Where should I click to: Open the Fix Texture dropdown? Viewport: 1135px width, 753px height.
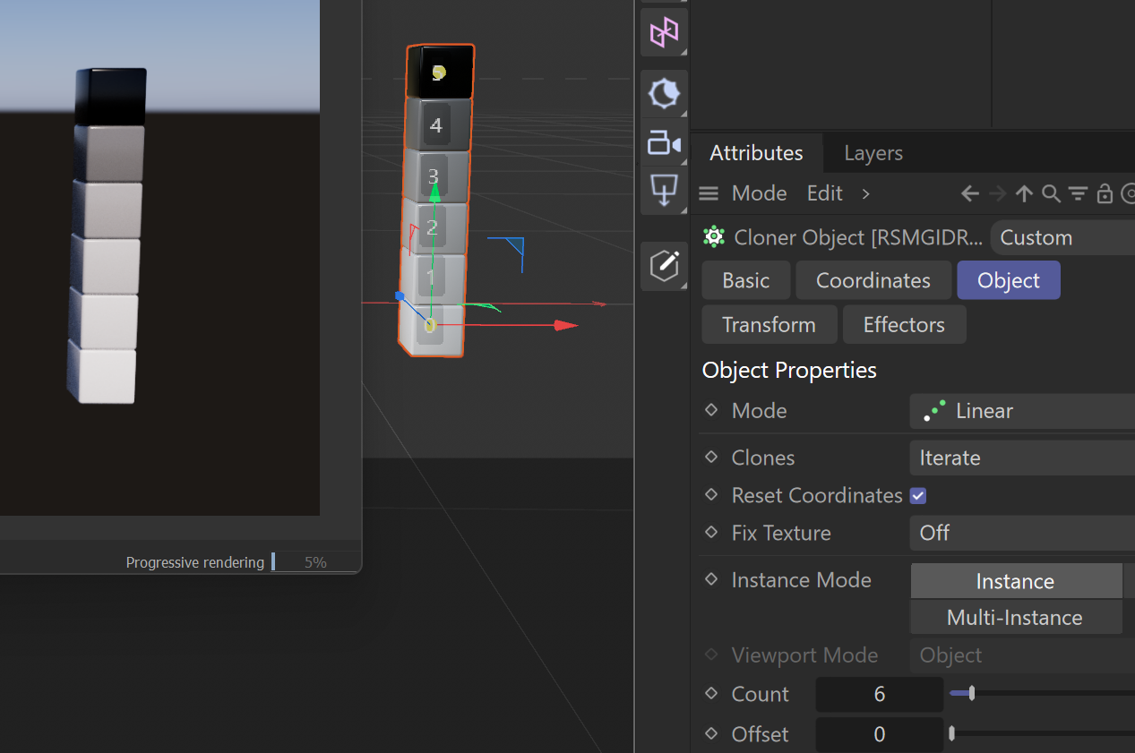click(x=1021, y=533)
